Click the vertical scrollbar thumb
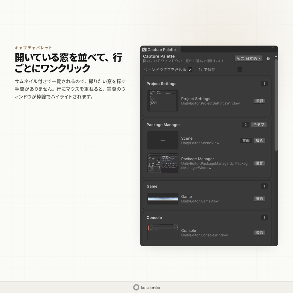Image resolution: width=293 pixels, height=293 pixels. point(276,105)
